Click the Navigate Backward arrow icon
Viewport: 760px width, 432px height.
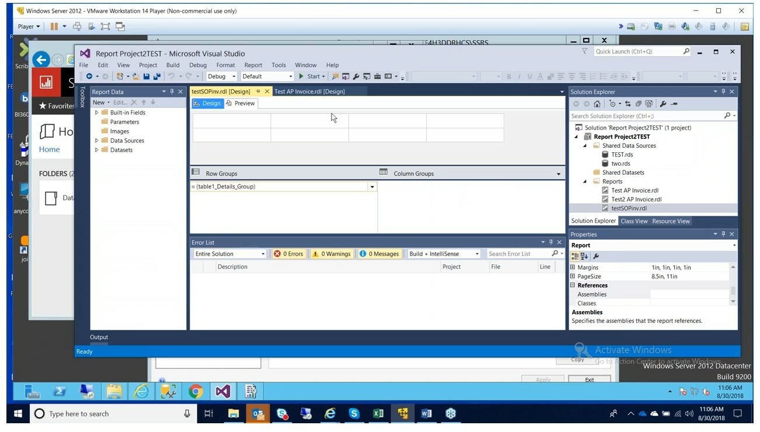pyautogui.click(x=89, y=76)
